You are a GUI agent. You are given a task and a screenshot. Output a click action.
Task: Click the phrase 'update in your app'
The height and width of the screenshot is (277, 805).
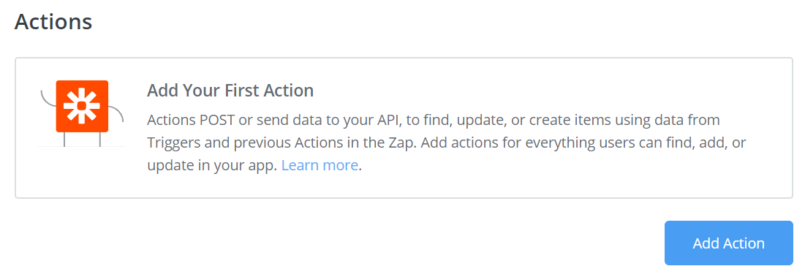[x=212, y=166]
